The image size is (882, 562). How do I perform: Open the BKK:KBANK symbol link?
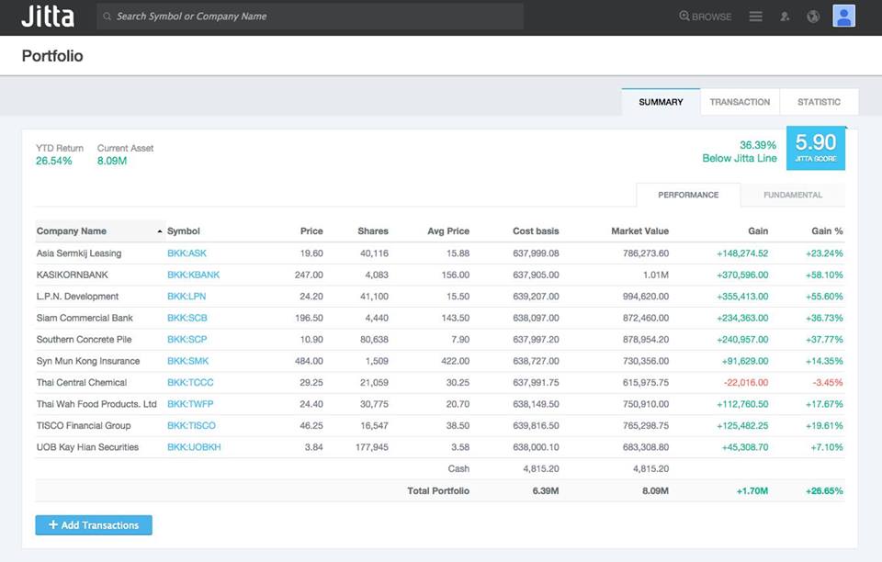click(193, 275)
